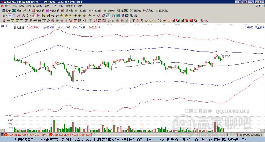
Task: Open the calculator icon in toolbar
Action: click(118, 16)
